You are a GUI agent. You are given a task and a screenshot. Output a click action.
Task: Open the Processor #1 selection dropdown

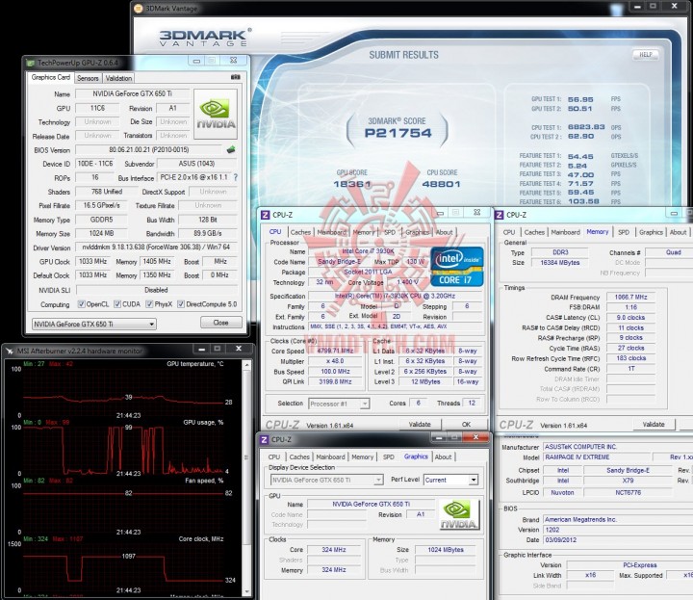click(x=339, y=404)
